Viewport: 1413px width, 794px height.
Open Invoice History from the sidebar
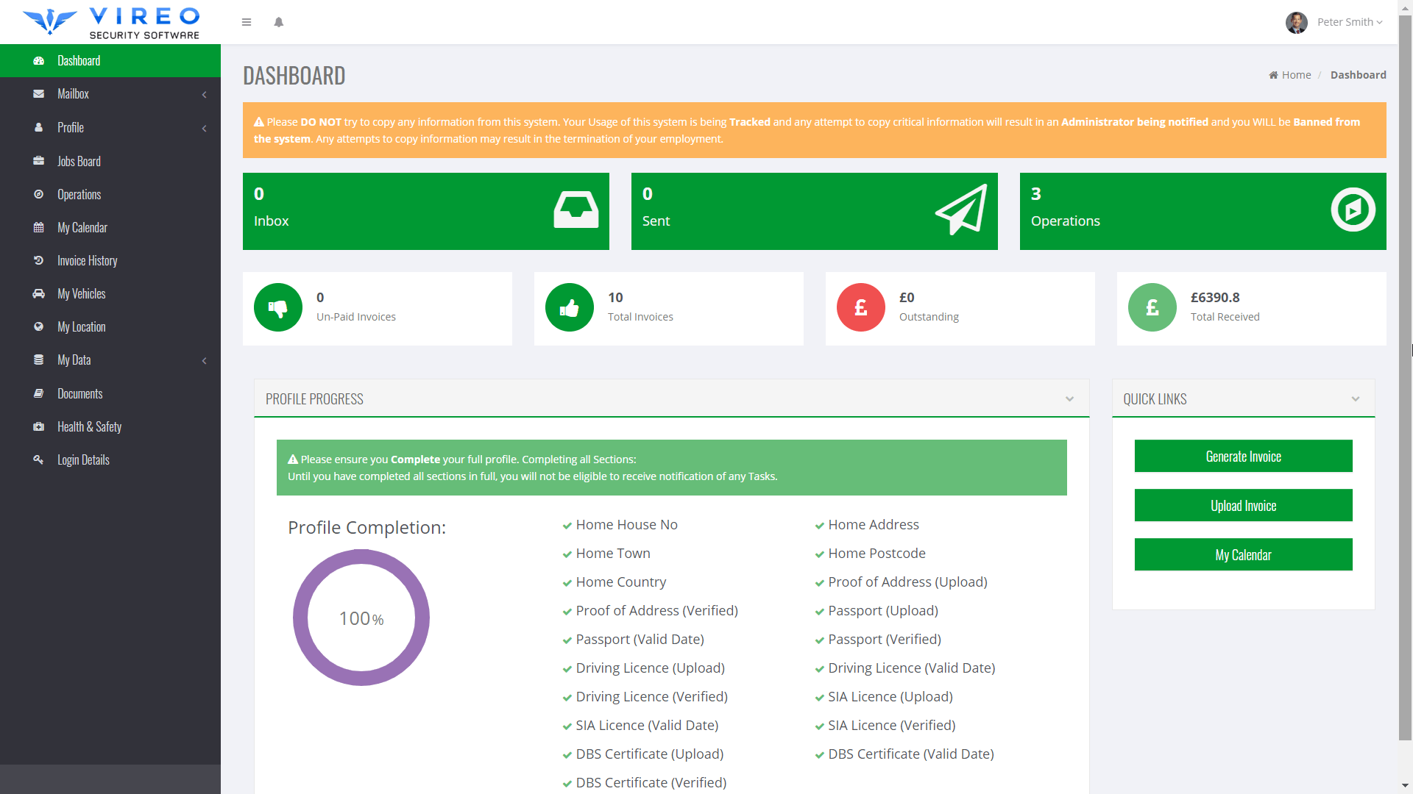click(x=88, y=260)
